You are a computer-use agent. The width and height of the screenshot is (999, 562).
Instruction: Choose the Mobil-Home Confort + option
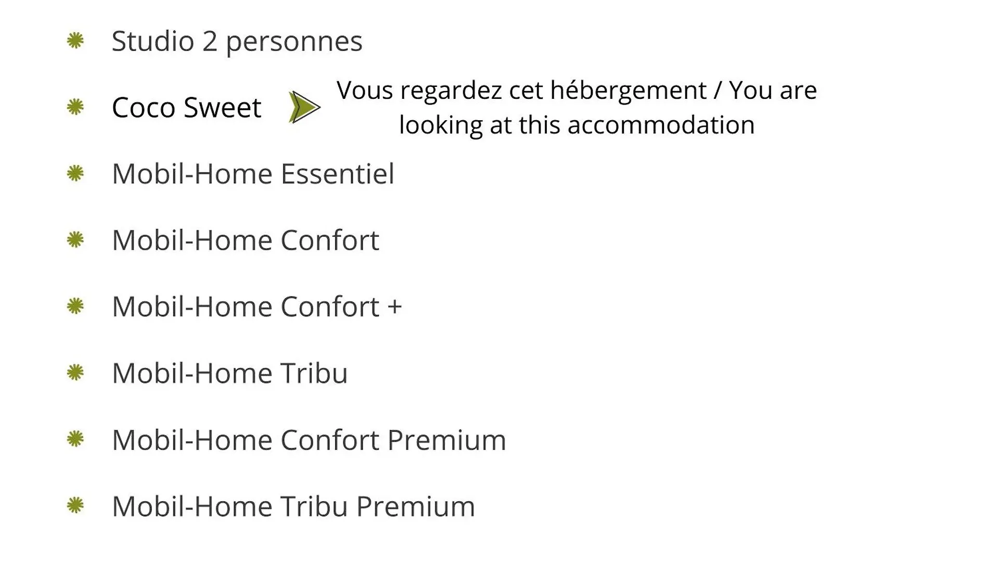257,306
